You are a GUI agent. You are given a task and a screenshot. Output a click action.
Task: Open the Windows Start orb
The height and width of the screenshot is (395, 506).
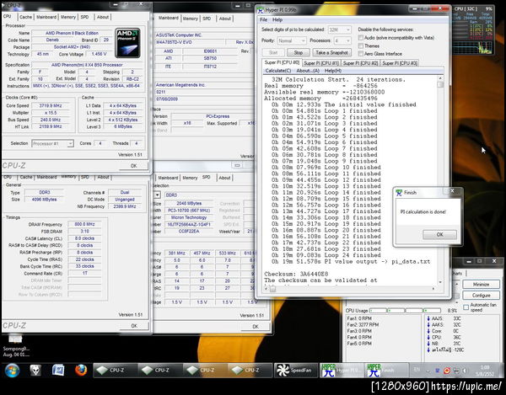[12, 371]
